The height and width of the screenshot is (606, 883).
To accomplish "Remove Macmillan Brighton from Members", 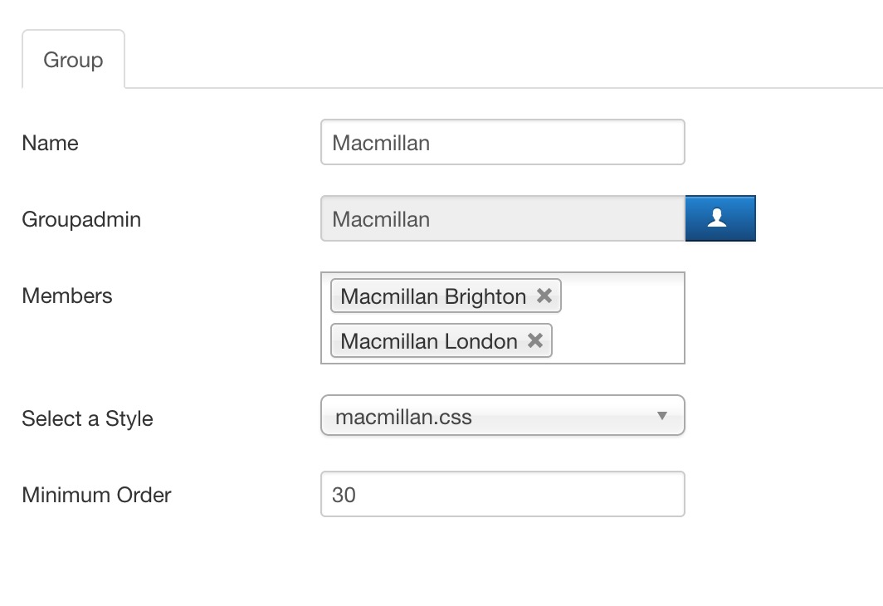I will pyautogui.click(x=544, y=296).
